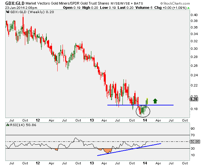Viewport: 203px width, 166px height.
Task: Click the 0.26 price axis label
Action: click(x=194, y=66)
